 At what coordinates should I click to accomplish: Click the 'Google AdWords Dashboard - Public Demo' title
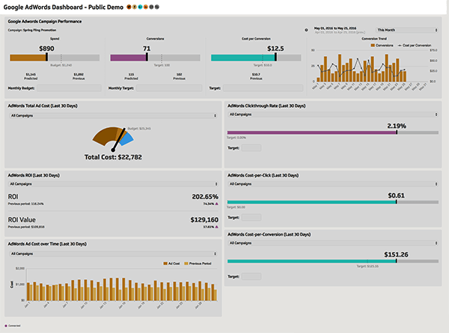coord(64,7)
